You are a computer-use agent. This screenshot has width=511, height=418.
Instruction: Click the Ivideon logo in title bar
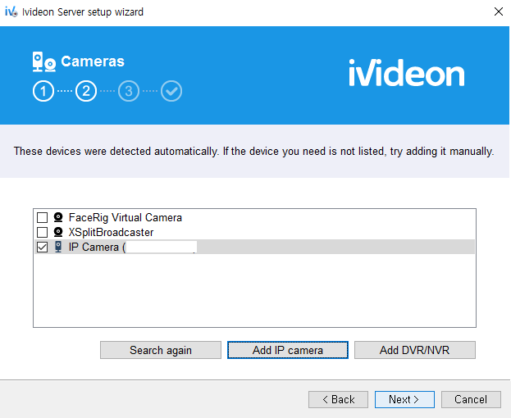11,11
